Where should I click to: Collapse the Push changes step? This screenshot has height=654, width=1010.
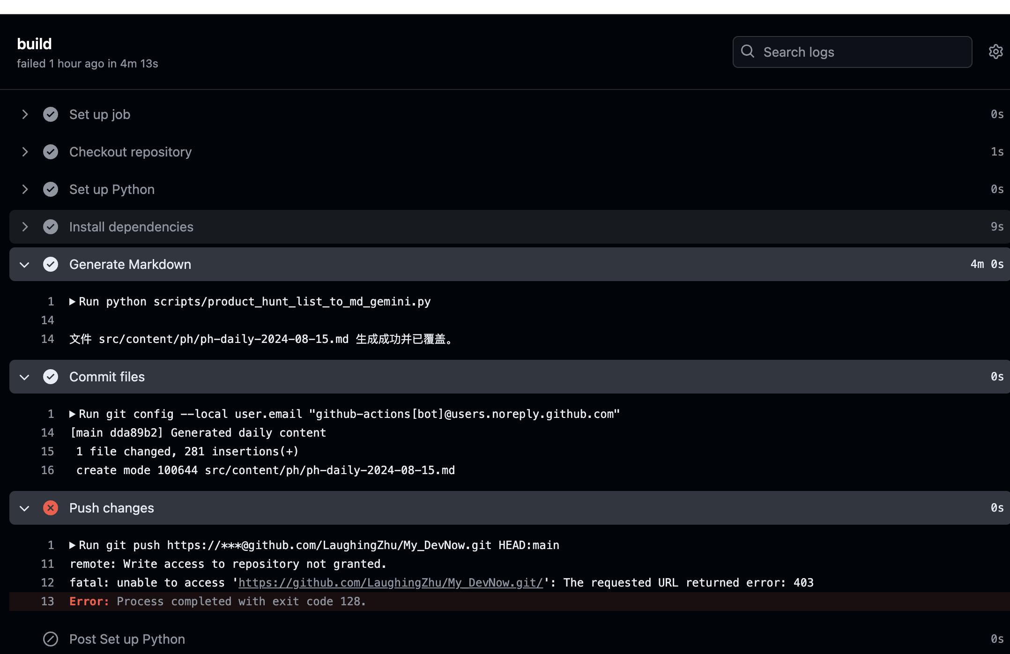25,508
